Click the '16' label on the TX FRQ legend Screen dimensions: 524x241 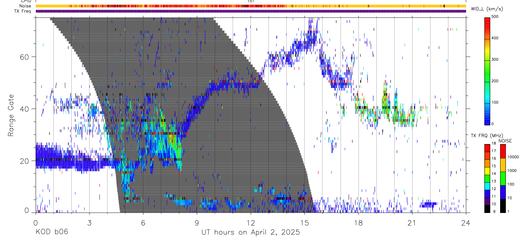(x=494, y=159)
